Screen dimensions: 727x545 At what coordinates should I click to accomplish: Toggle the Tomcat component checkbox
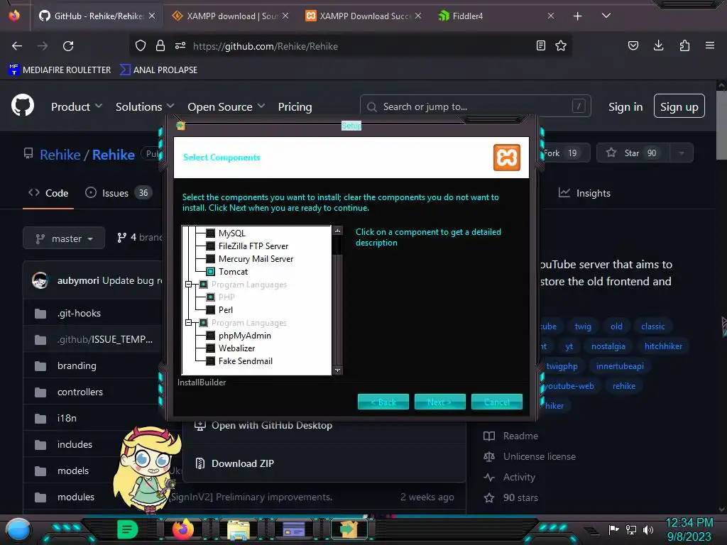point(210,272)
